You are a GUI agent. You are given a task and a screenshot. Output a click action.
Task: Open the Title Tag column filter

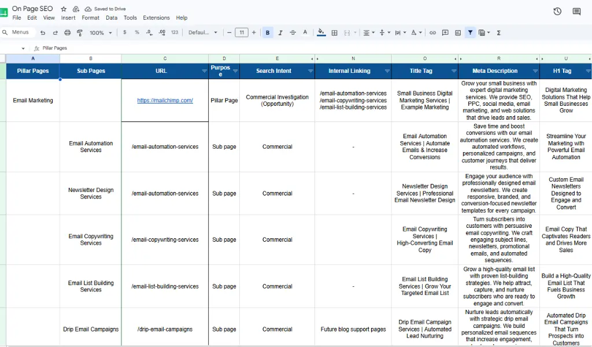[454, 71]
